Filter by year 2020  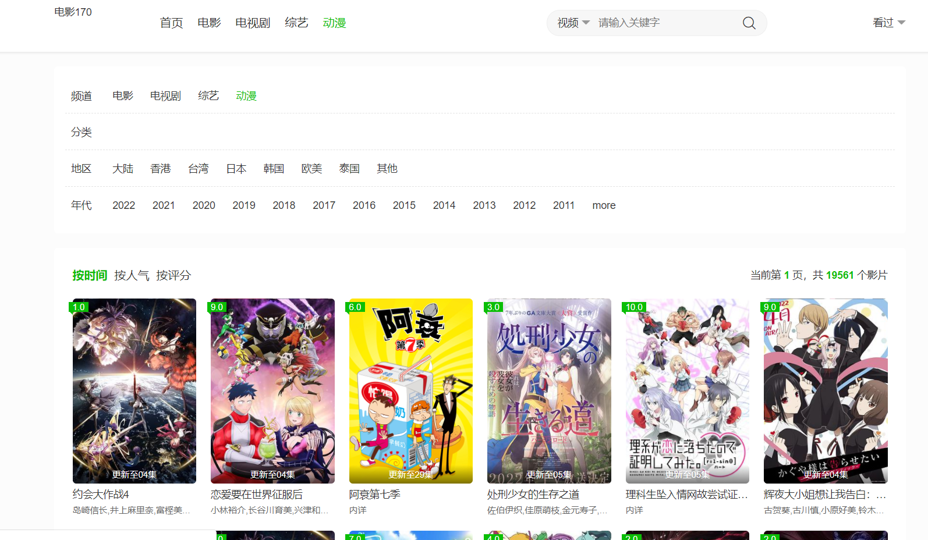204,205
